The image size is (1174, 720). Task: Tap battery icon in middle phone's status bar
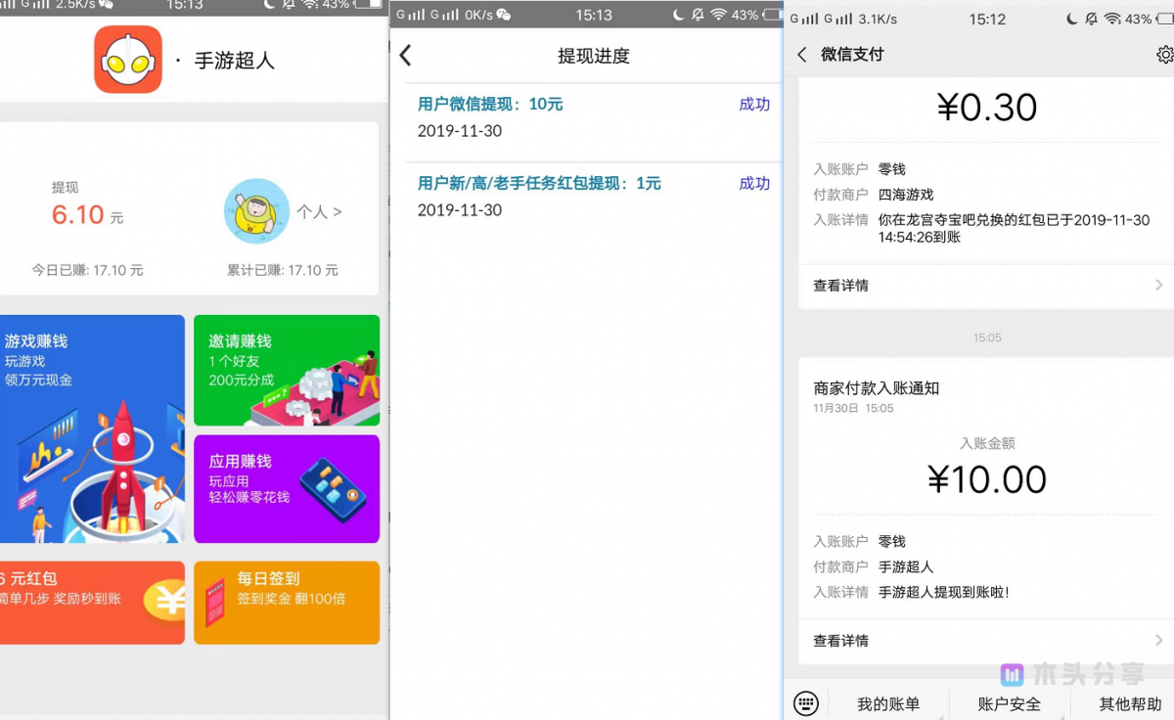pos(772,15)
